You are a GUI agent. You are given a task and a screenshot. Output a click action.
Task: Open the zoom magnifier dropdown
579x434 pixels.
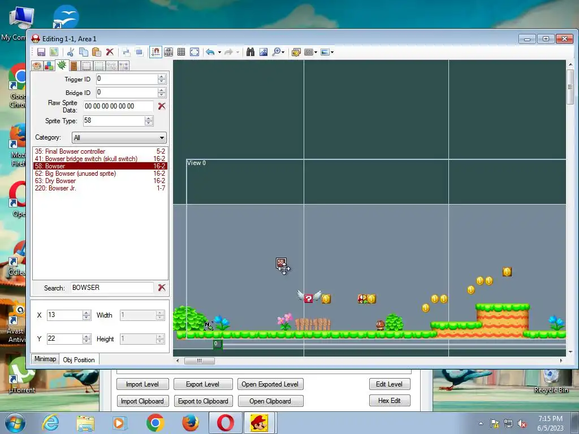tap(278, 52)
